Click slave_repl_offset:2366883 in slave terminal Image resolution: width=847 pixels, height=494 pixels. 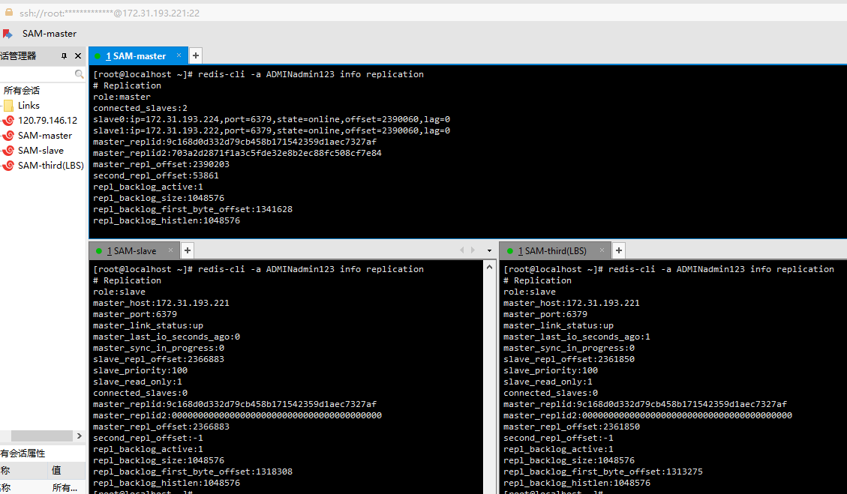158,359
